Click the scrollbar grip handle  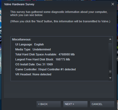(x=110, y=72)
